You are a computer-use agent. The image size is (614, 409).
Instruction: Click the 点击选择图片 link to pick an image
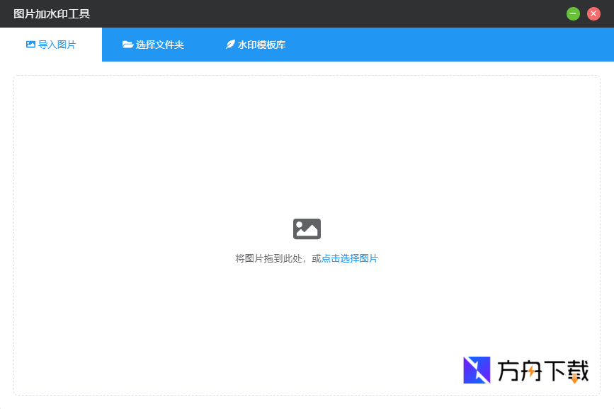348,258
